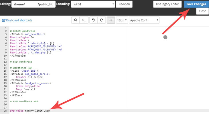Switch to legacy editor

pyautogui.click(x=167, y=4)
